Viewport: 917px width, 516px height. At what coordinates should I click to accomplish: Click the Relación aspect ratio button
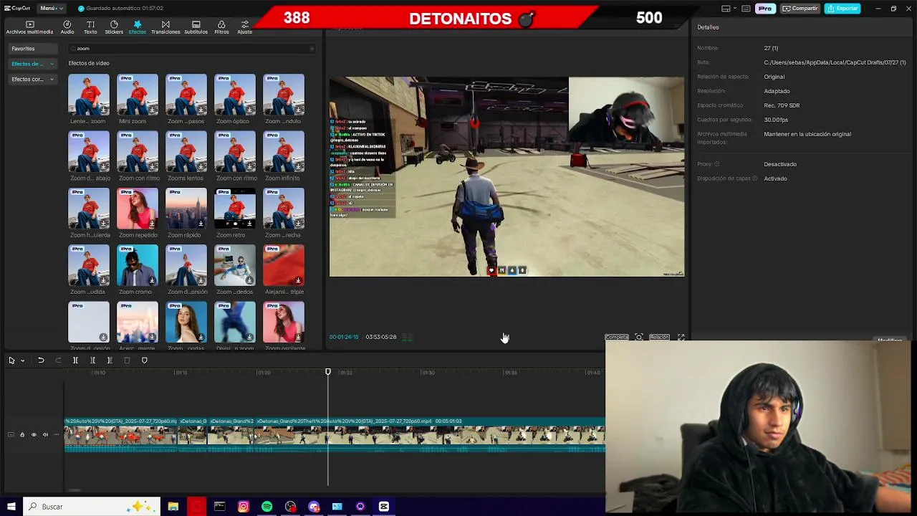click(x=659, y=338)
